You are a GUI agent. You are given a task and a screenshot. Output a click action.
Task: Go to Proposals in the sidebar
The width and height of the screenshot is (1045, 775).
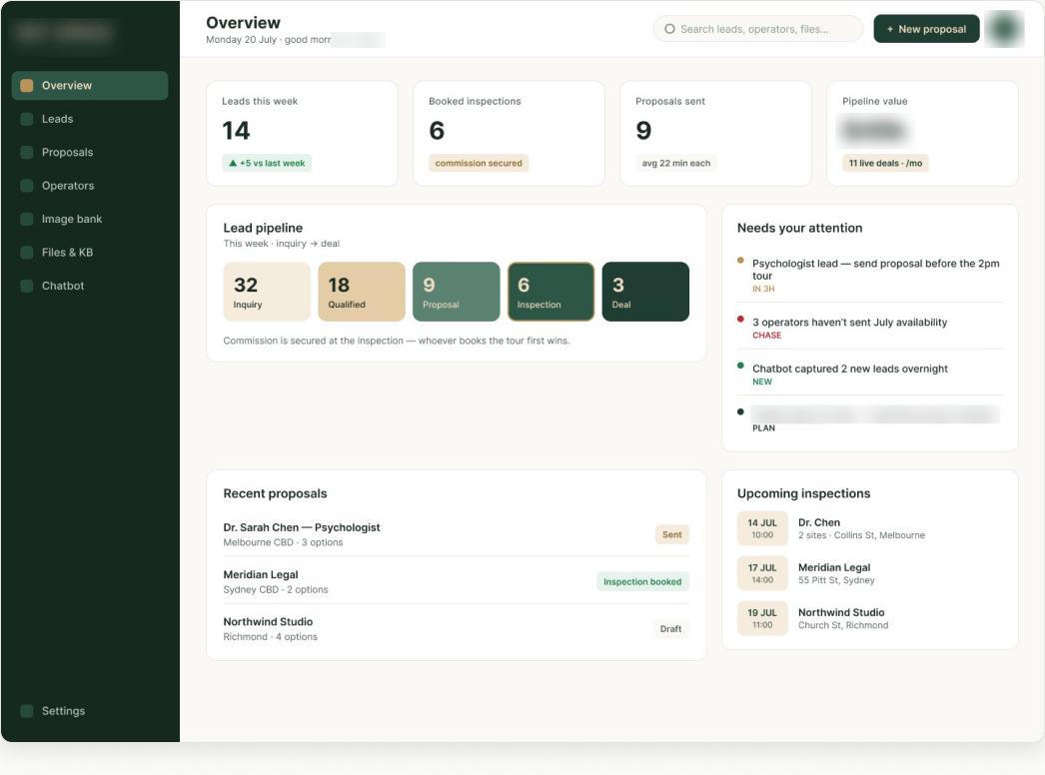90,152
